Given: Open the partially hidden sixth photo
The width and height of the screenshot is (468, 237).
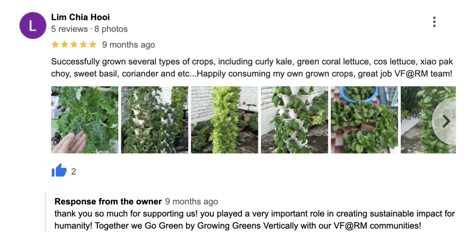Looking at the screenshot, I should (418, 120).
